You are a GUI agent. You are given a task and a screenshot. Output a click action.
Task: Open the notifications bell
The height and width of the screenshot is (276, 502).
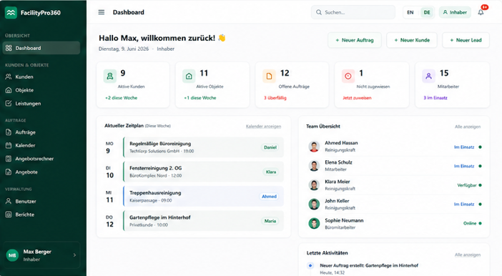481,12
